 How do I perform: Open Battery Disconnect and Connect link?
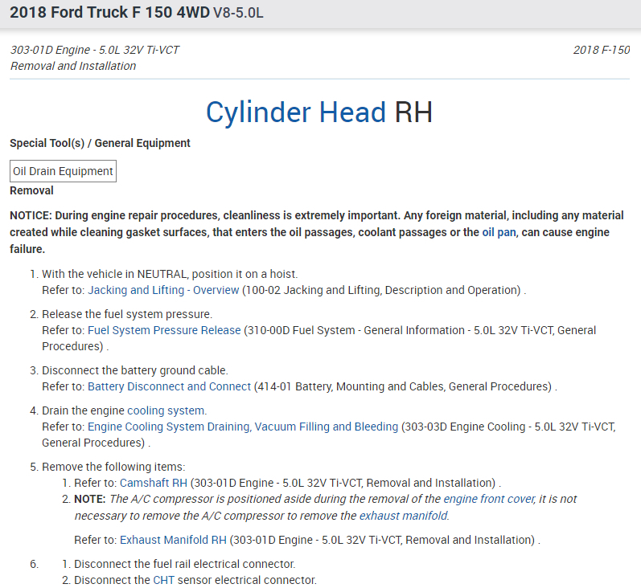click(169, 386)
